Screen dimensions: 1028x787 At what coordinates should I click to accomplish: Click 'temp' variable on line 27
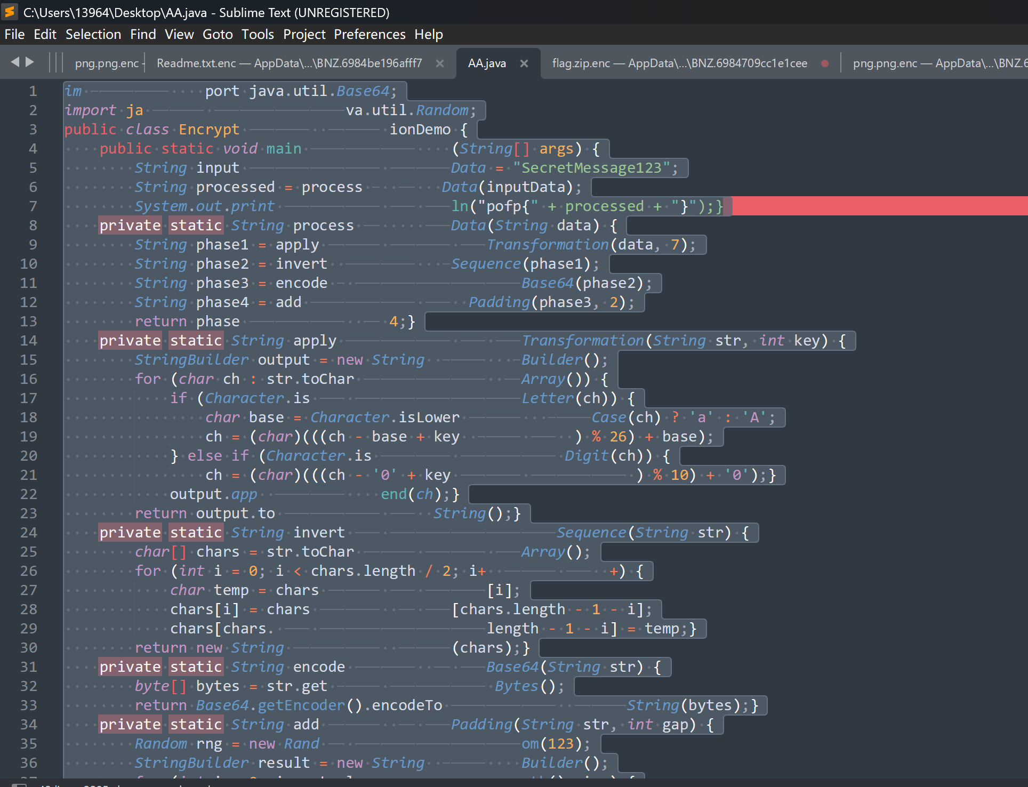[231, 590]
